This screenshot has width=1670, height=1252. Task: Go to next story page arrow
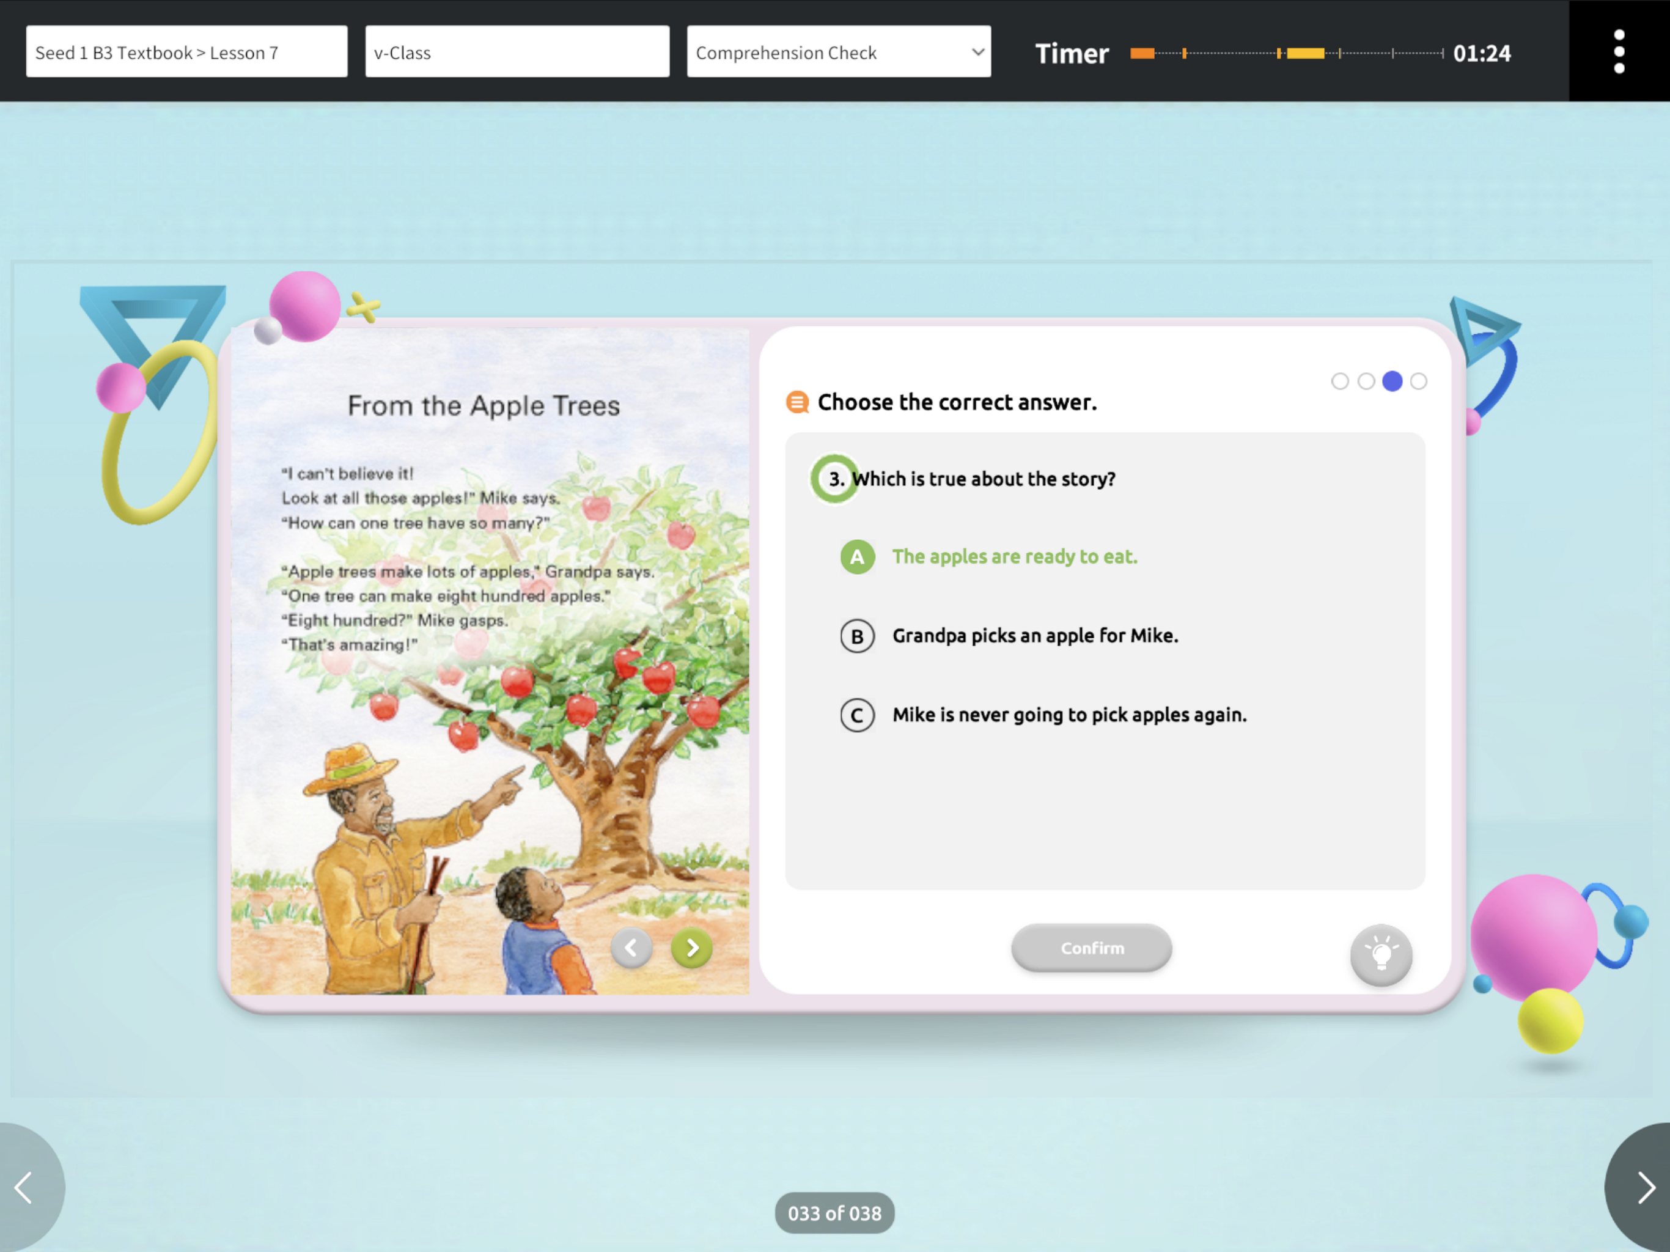[691, 948]
